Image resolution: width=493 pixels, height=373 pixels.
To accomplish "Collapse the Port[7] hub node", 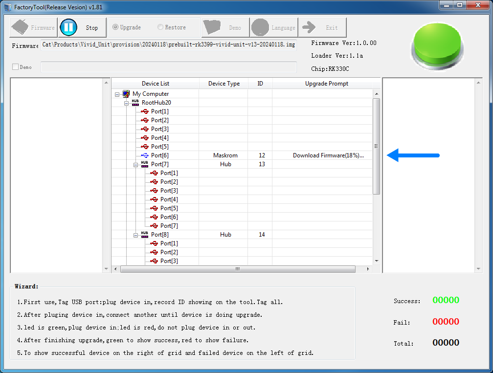I will 135,164.
